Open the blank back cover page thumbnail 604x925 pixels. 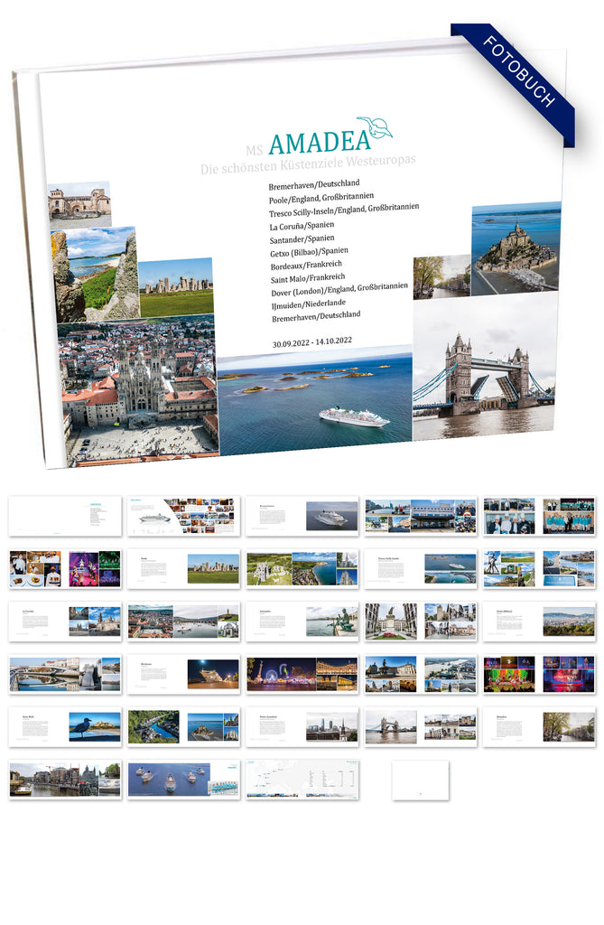[421, 780]
